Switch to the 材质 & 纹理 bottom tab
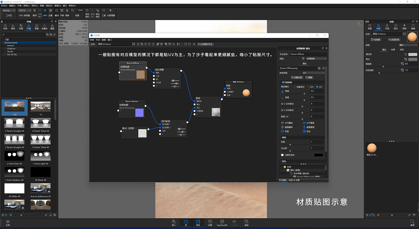This screenshot has height=229, width=419. click(x=294, y=180)
